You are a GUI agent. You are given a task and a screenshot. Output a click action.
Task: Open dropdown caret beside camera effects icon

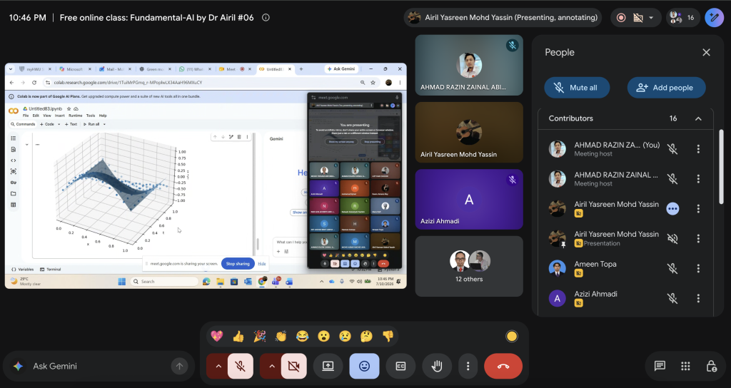(x=651, y=18)
